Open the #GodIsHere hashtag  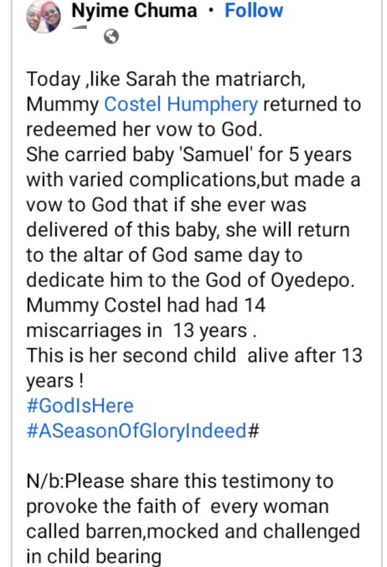coord(80,406)
